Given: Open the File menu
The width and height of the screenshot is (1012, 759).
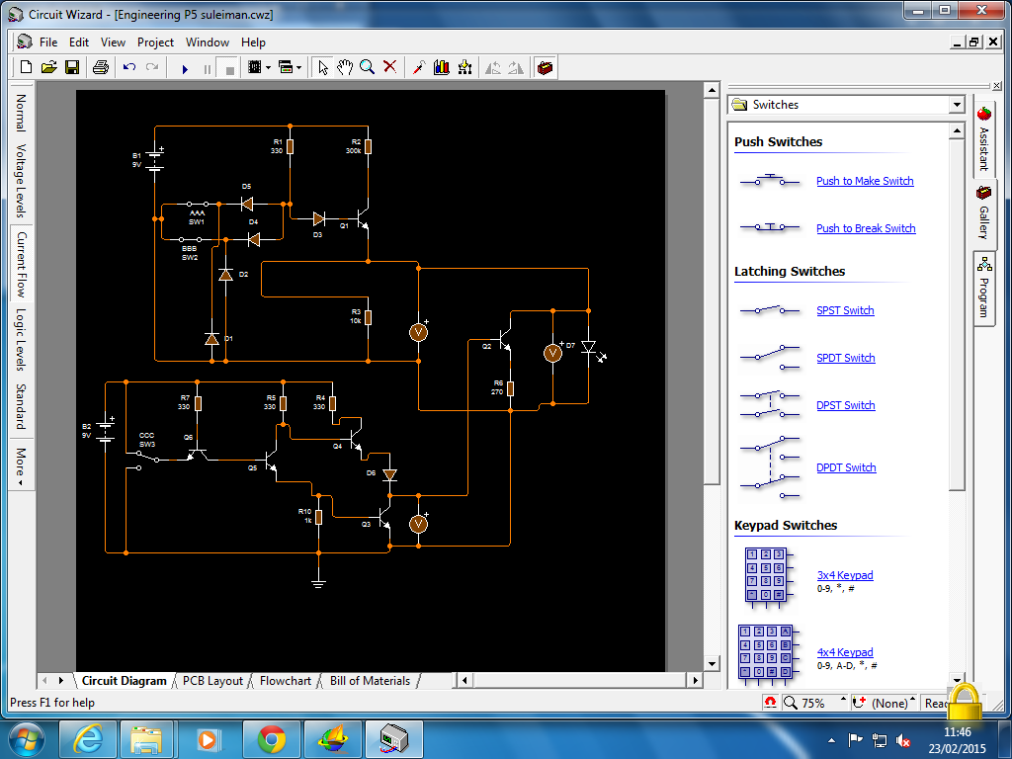Looking at the screenshot, I should tap(48, 42).
